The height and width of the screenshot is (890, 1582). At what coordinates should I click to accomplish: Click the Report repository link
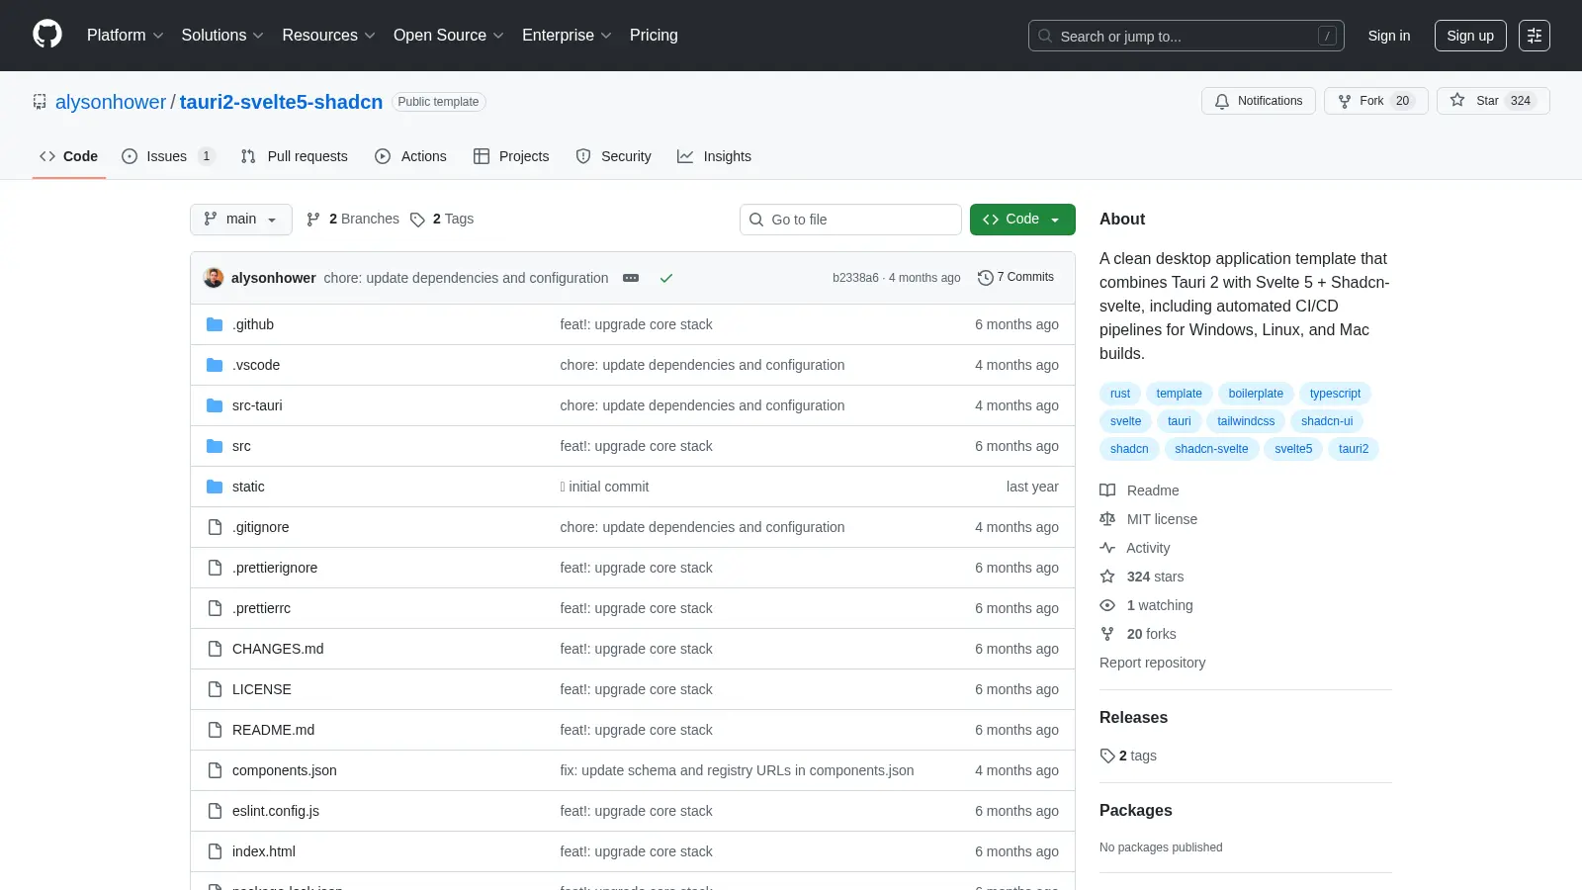click(x=1152, y=663)
